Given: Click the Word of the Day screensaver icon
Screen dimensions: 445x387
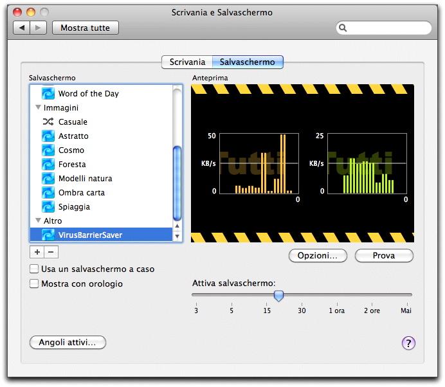Looking at the screenshot, I should point(48,94).
